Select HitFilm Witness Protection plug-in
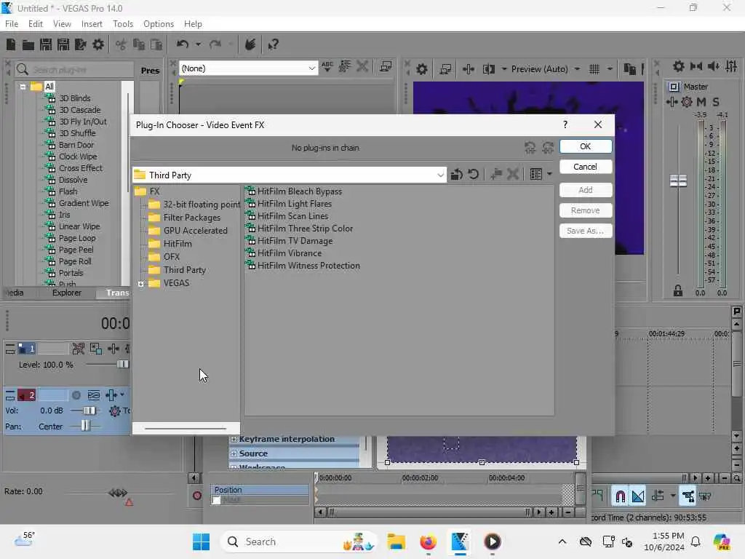745x559 pixels. click(x=308, y=266)
